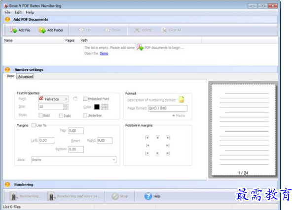Viewport: 296px width, 210px height.
Task: Sort list by Path column header
Action: [140, 40]
